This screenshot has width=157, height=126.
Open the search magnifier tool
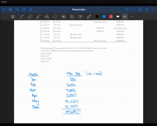tap(17, 9)
